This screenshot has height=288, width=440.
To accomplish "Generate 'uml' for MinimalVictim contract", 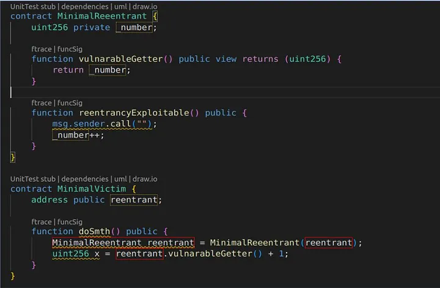I will point(120,179).
